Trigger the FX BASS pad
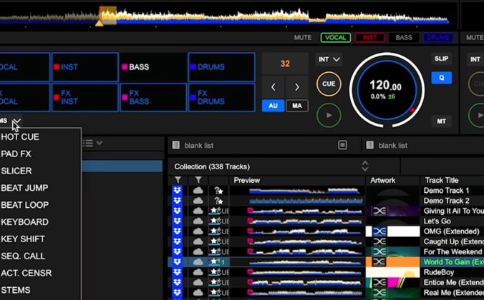 [x=153, y=97]
